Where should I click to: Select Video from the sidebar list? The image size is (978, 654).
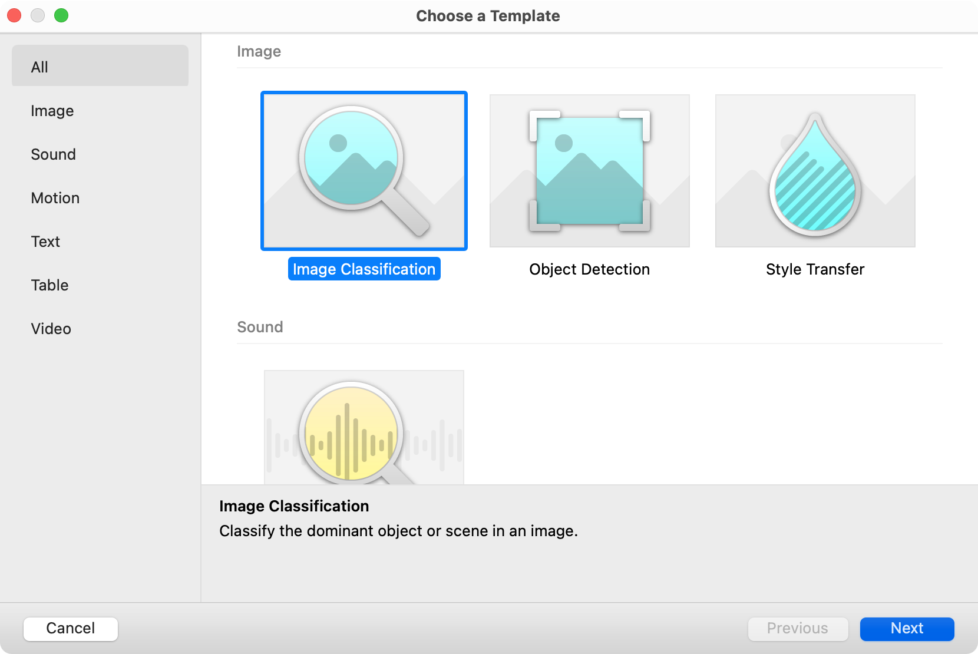(x=51, y=329)
